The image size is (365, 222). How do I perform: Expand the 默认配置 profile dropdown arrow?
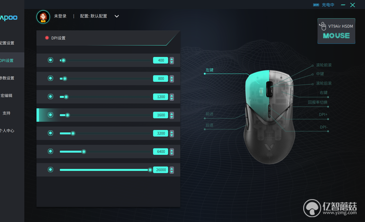[117, 16]
